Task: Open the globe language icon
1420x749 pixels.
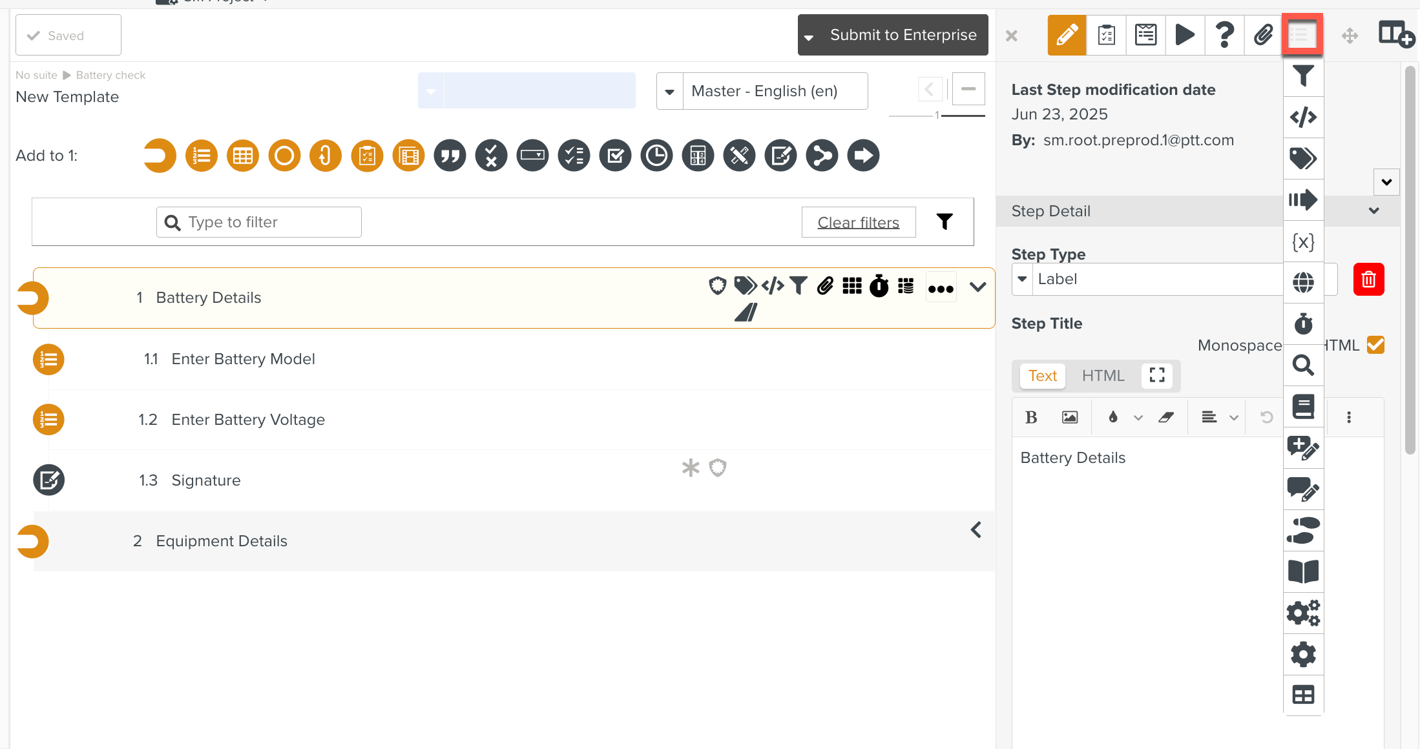Action: pyautogui.click(x=1303, y=282)
